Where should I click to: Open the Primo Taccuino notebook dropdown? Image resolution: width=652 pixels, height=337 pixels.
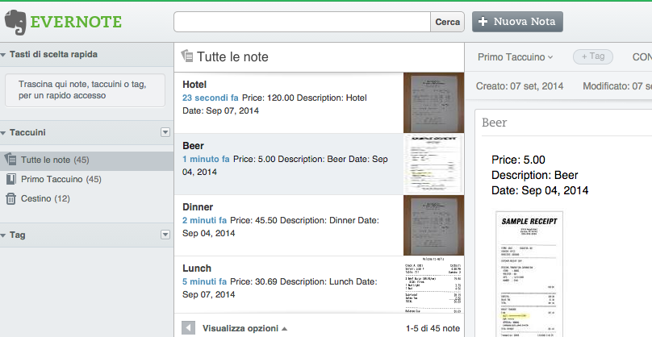(x=515, y=57)
